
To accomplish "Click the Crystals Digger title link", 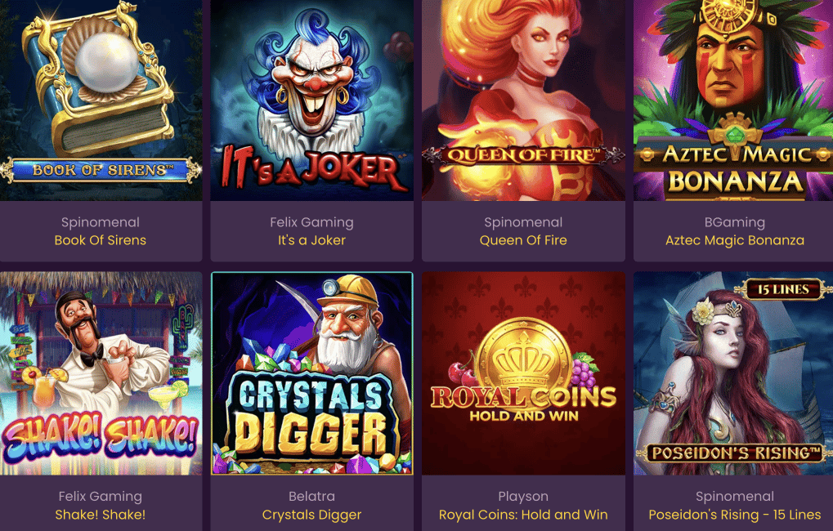I will [x=311, y=515].
